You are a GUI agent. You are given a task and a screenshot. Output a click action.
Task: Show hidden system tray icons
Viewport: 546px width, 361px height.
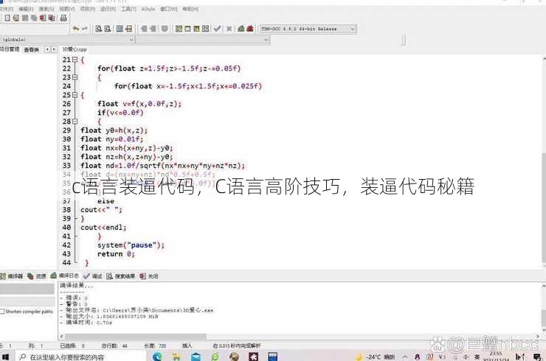point(404,357)
